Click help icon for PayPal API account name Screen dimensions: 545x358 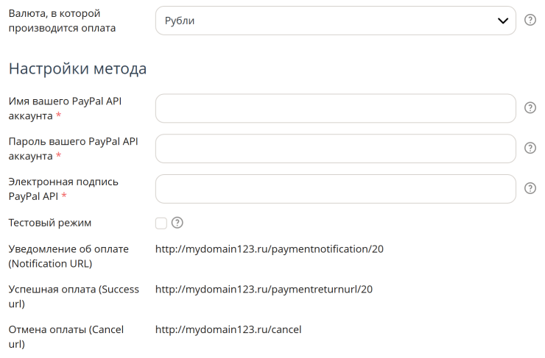tap(530, 108)
